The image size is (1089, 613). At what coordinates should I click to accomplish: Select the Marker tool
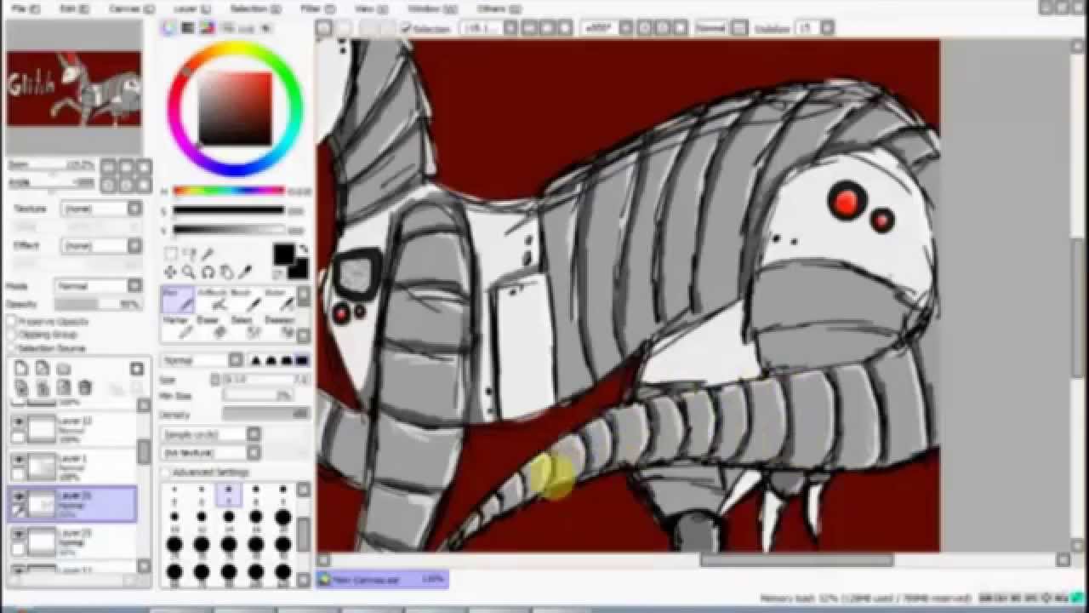tap(177, 327)
